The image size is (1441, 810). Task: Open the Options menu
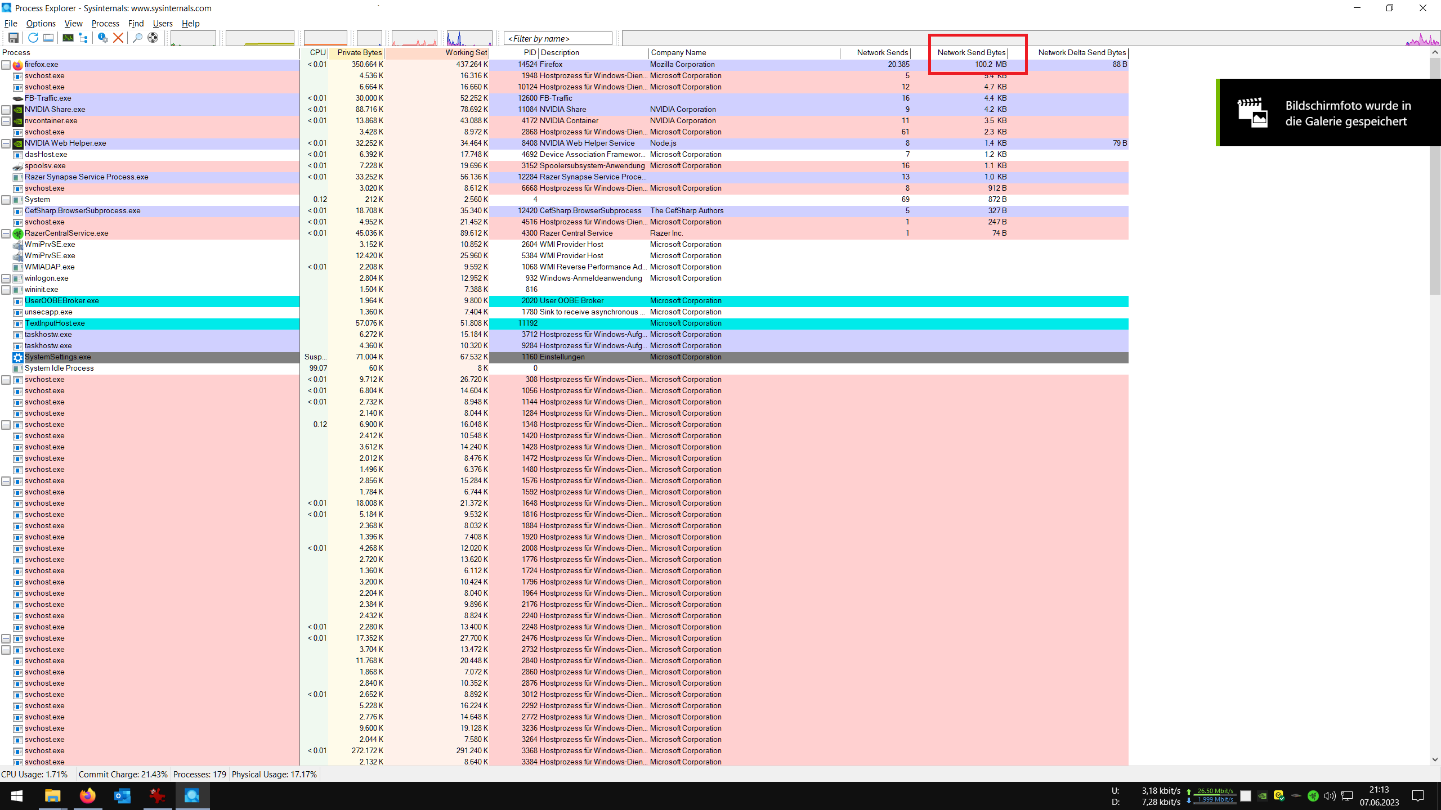click(41, 23)
